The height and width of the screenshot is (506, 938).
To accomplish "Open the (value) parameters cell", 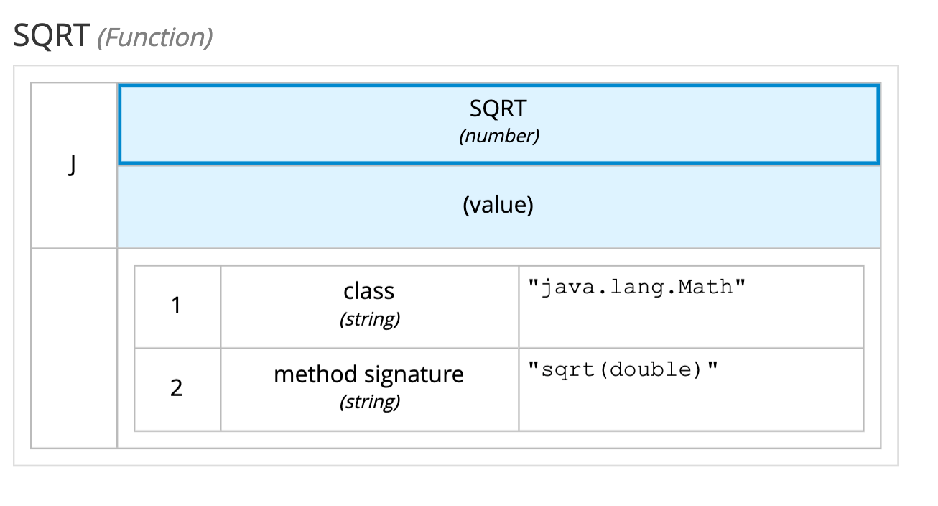I will tap(499, 206).
